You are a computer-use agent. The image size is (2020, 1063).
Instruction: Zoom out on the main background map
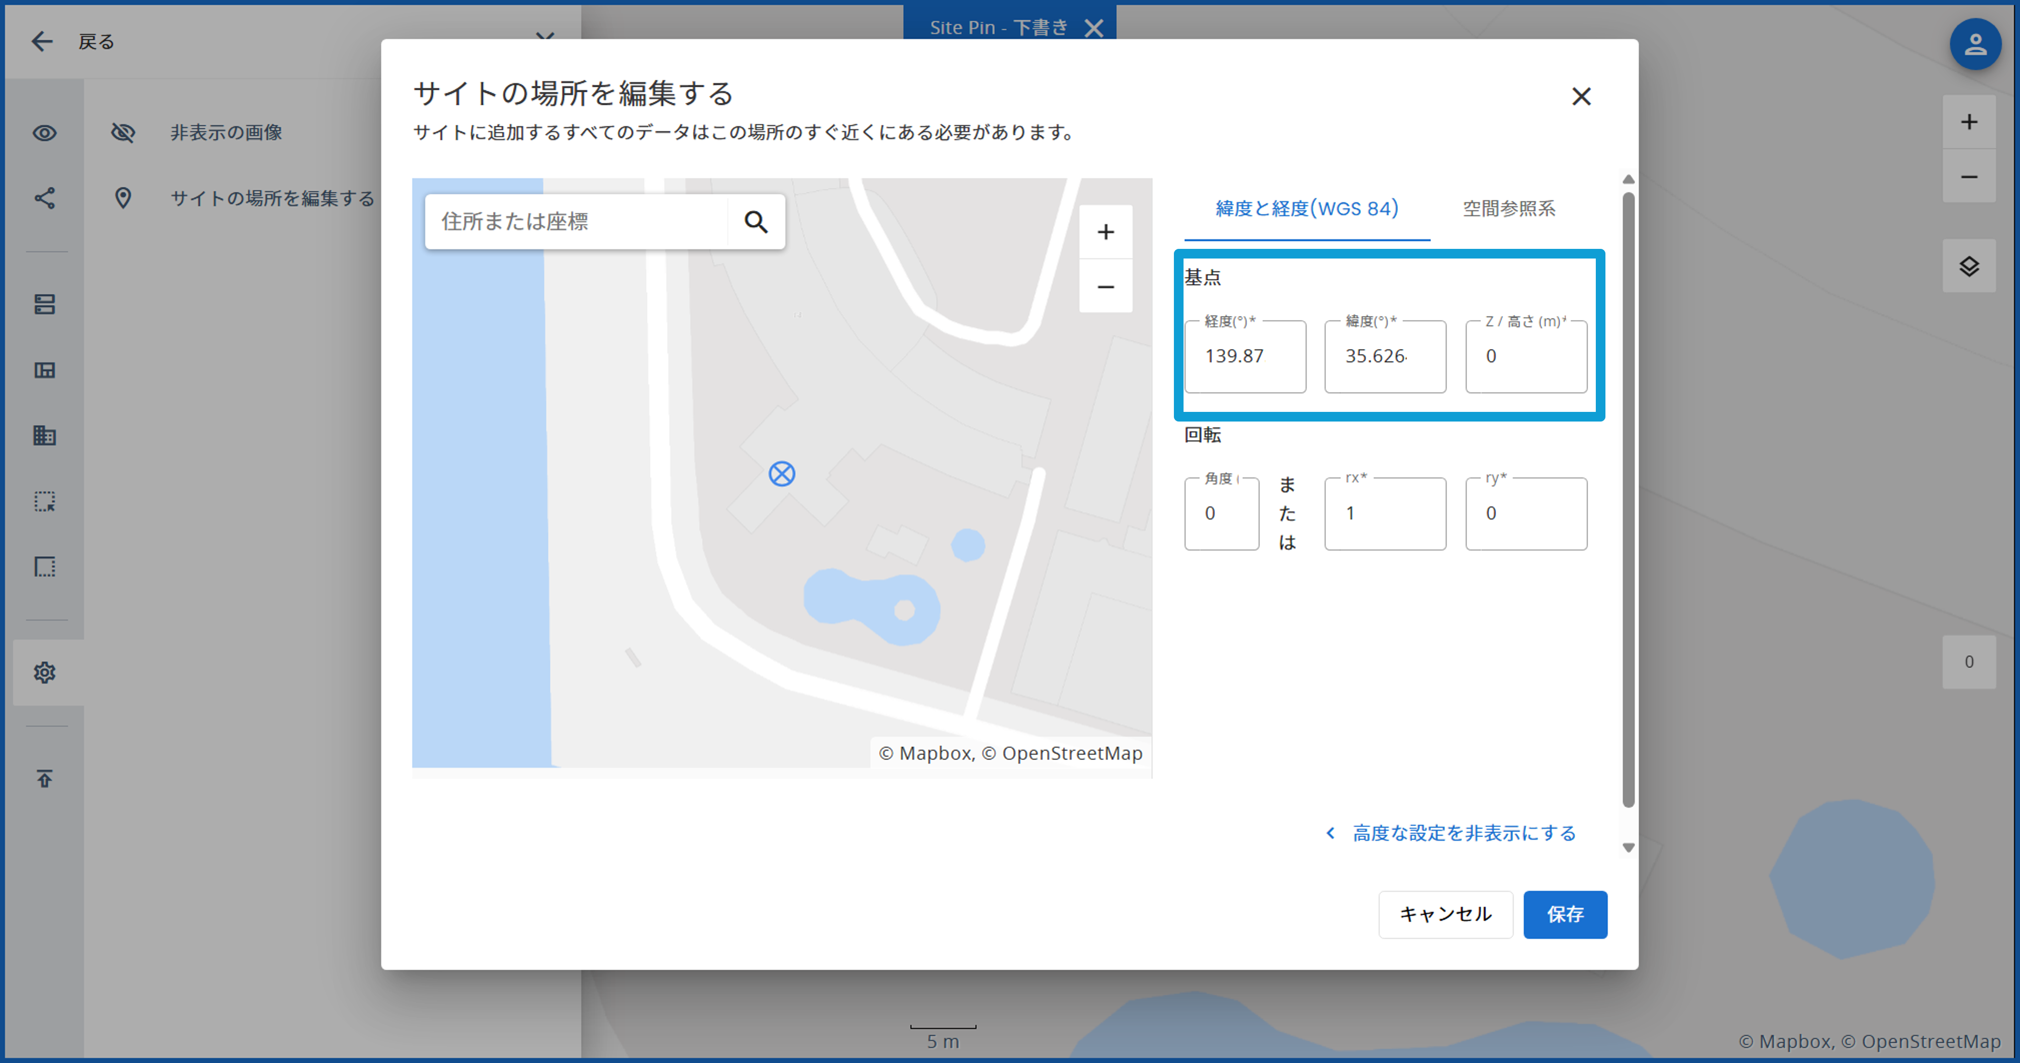point(1968,176)
